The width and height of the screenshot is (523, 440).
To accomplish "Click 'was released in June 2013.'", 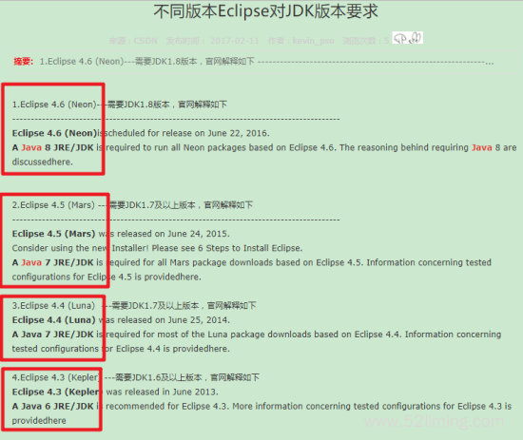I will tap(162, 392).
